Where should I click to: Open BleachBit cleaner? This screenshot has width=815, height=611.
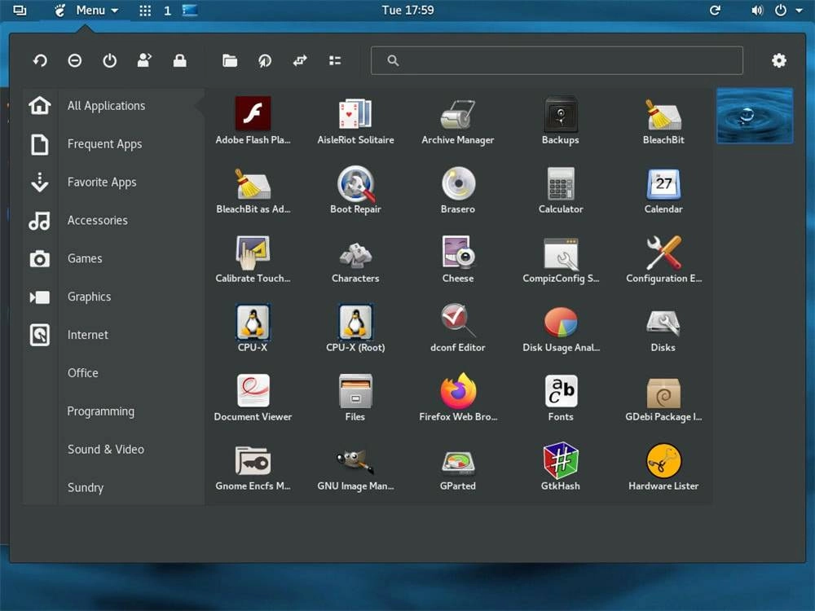coord(663,121)
